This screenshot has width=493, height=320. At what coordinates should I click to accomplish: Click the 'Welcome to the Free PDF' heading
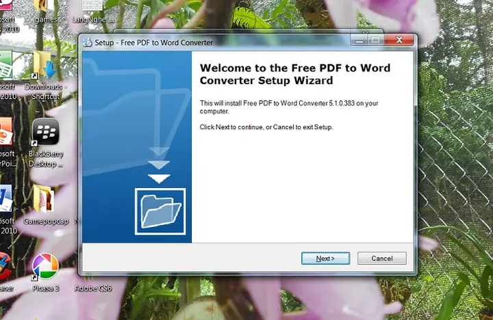295,74
